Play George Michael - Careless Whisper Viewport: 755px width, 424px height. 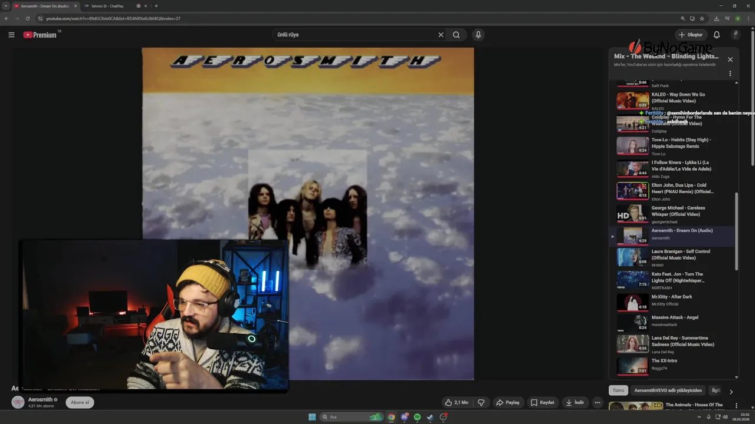672,214
